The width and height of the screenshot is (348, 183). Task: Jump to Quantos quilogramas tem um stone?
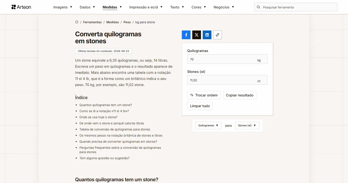click(x=106, y=105)
